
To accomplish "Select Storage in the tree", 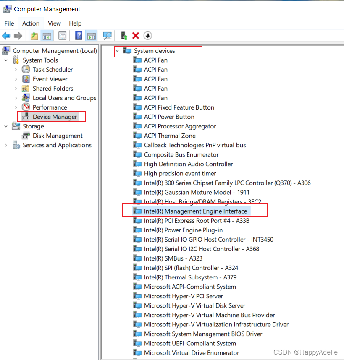I will (33, 126).
